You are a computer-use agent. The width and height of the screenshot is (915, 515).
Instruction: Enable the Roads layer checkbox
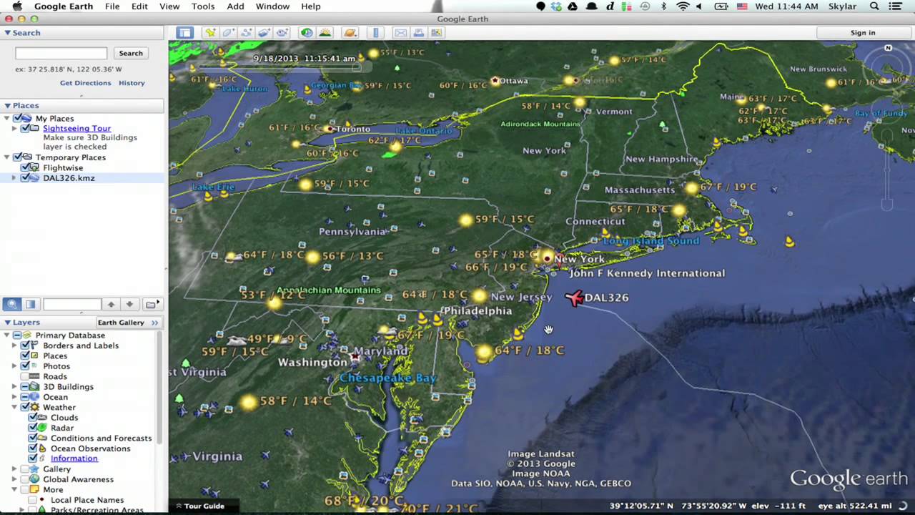[x=26, y=376]
